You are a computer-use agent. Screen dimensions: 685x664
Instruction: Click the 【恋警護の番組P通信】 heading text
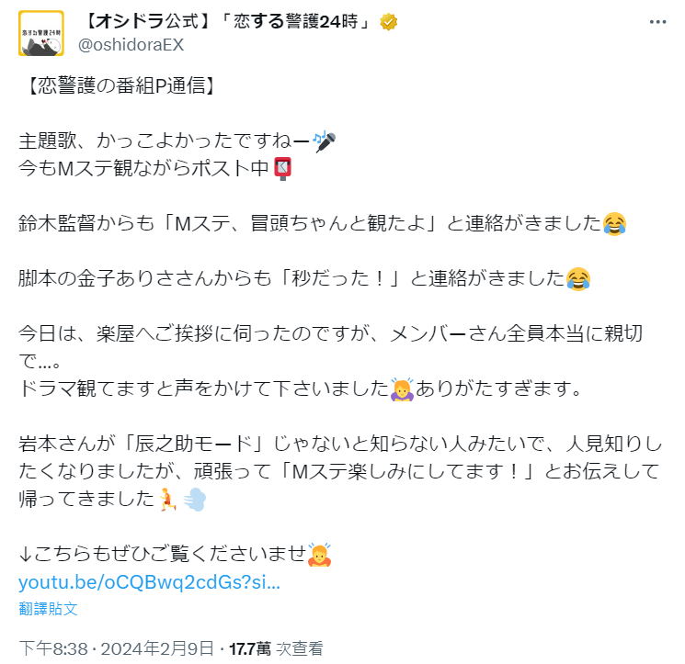[x=121, y=85]
